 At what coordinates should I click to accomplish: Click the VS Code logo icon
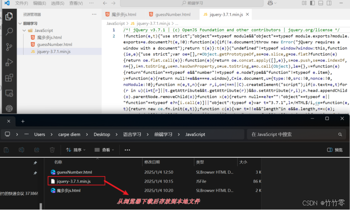(7, 3)
